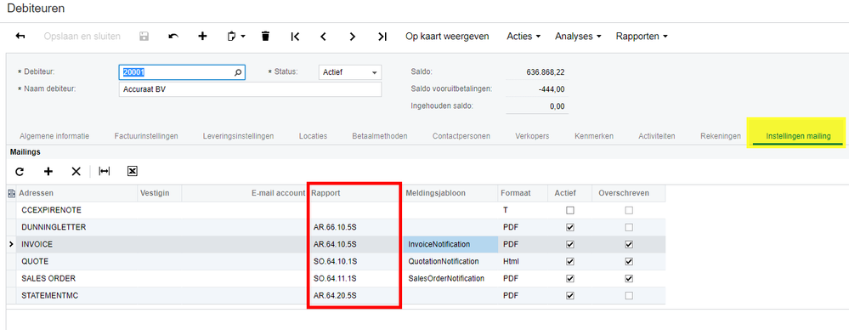Screen dimensions: 849x330
Task: Toggle Actief checkbox for CCEXPIRENOTE
Action: click(x=569, y=210)
